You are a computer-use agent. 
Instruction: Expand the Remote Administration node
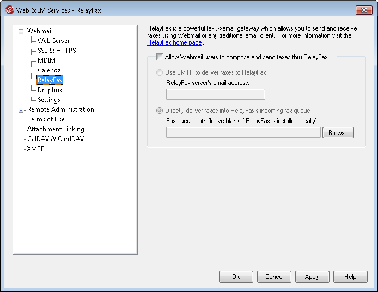(x=21, y=110)
